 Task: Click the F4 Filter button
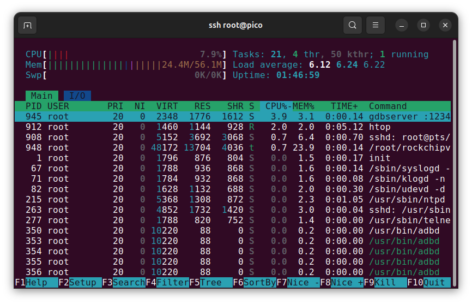pos(167,283)
